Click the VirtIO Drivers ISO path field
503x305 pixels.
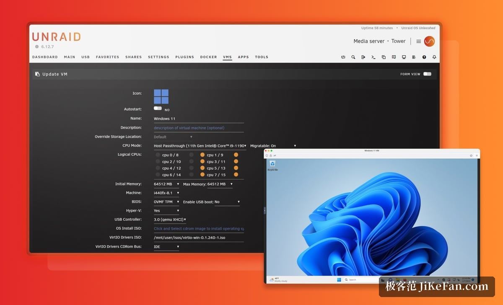(x=199, y=238)
